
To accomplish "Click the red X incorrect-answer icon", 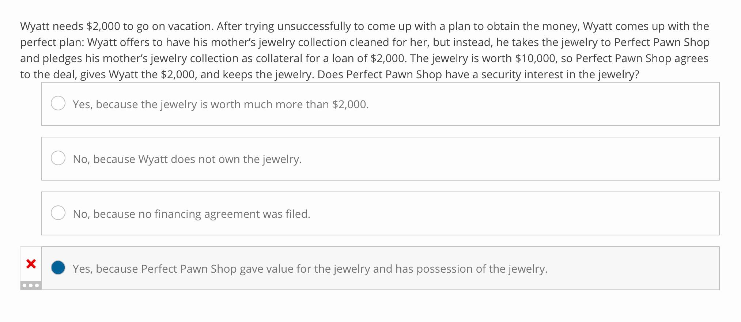I will coord(30,265).
